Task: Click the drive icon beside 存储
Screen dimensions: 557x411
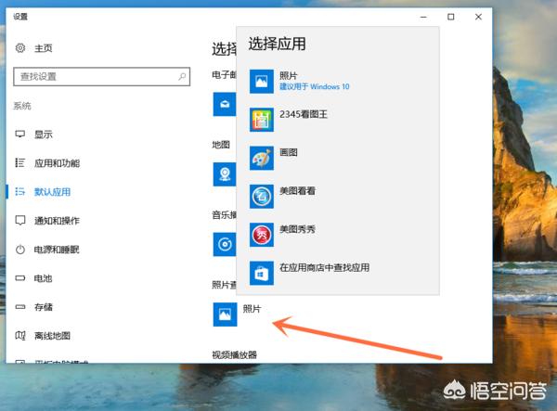Action: [20, 307]
